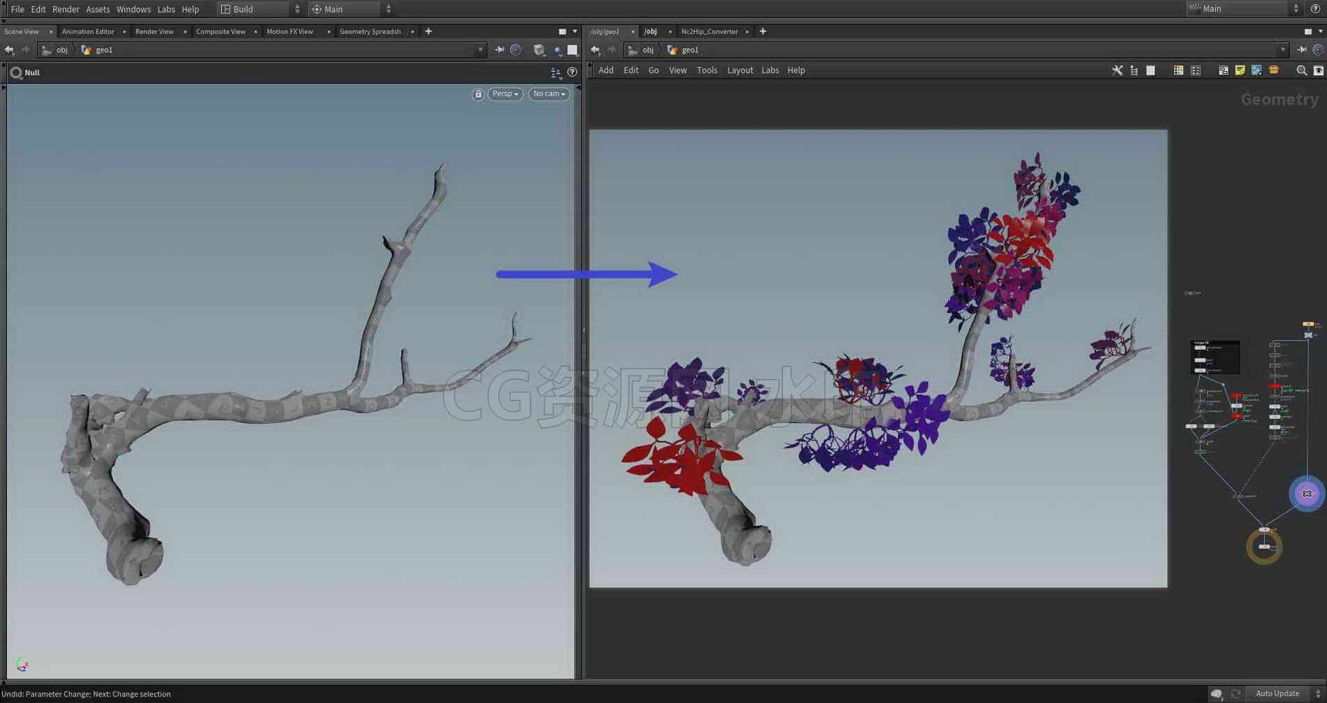Open the node color palette icon
The width and height of the screenshot is (1327, 703).
point(1178,71)
